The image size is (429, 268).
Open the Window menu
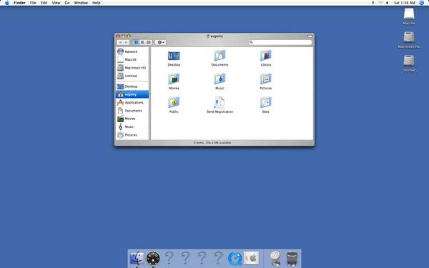(x=81, y=3)
